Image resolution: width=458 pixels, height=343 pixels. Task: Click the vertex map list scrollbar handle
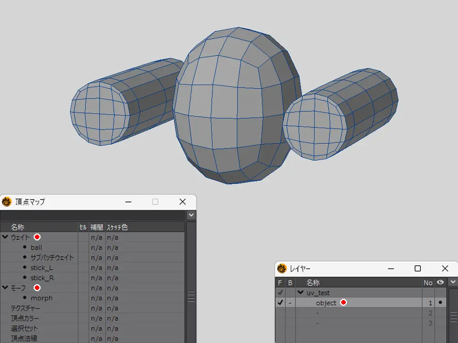click(191, 296)
